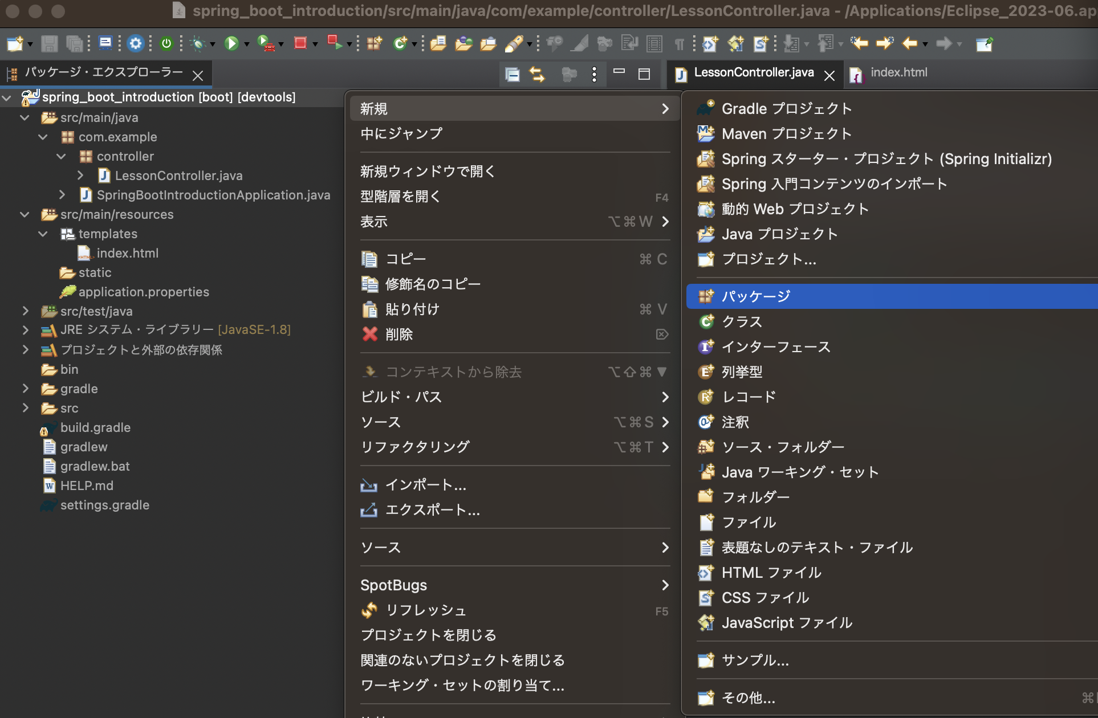Stop the running application (red square icon)
1098x718 pixels.
[x=300, y=44]
